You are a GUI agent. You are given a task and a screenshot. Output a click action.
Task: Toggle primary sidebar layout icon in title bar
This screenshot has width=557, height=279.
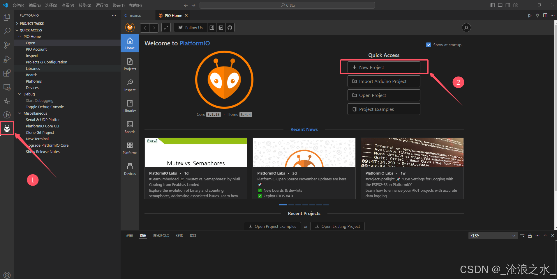pos(493,5)
